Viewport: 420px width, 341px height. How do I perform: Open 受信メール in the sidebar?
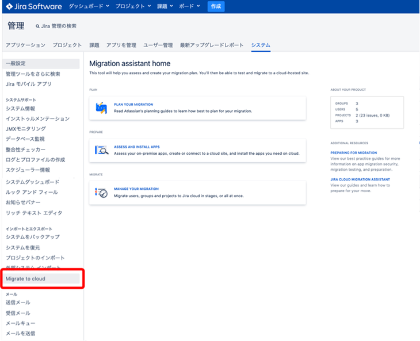(18, 313)
